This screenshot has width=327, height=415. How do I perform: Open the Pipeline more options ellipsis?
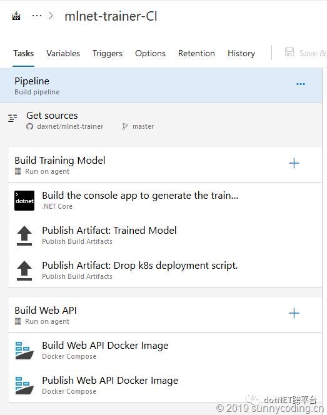point(301,84)
